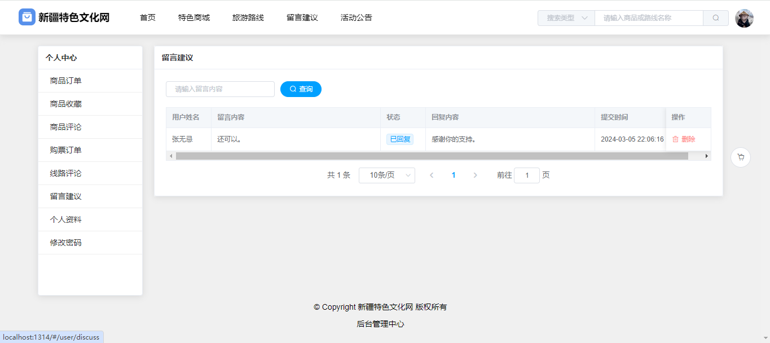Click the table horizontal scrollbar
770x343 pixels.
[x=432, y=156]
